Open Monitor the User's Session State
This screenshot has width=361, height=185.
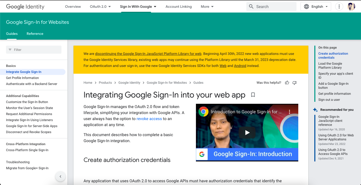tap(29, 108)
